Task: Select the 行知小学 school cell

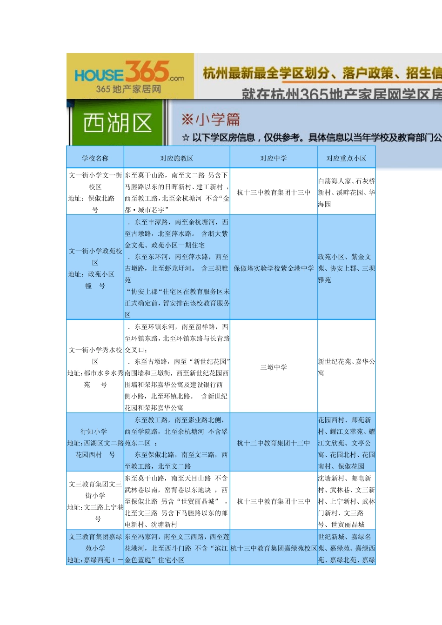Action: click(95, 442)
